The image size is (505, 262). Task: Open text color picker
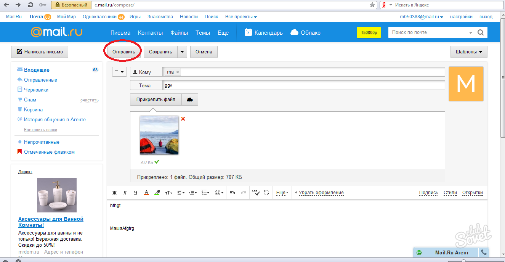pyautogui.click(x=146, y=193)
